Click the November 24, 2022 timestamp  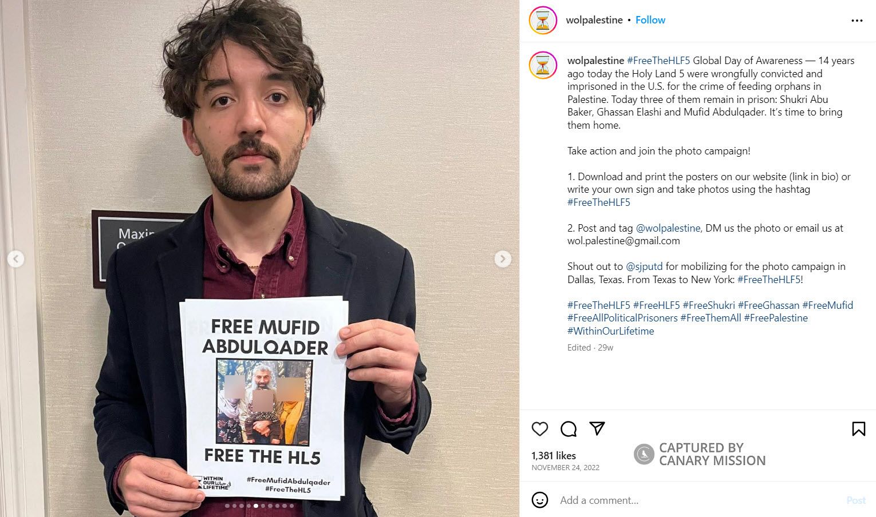pos(565,468)
